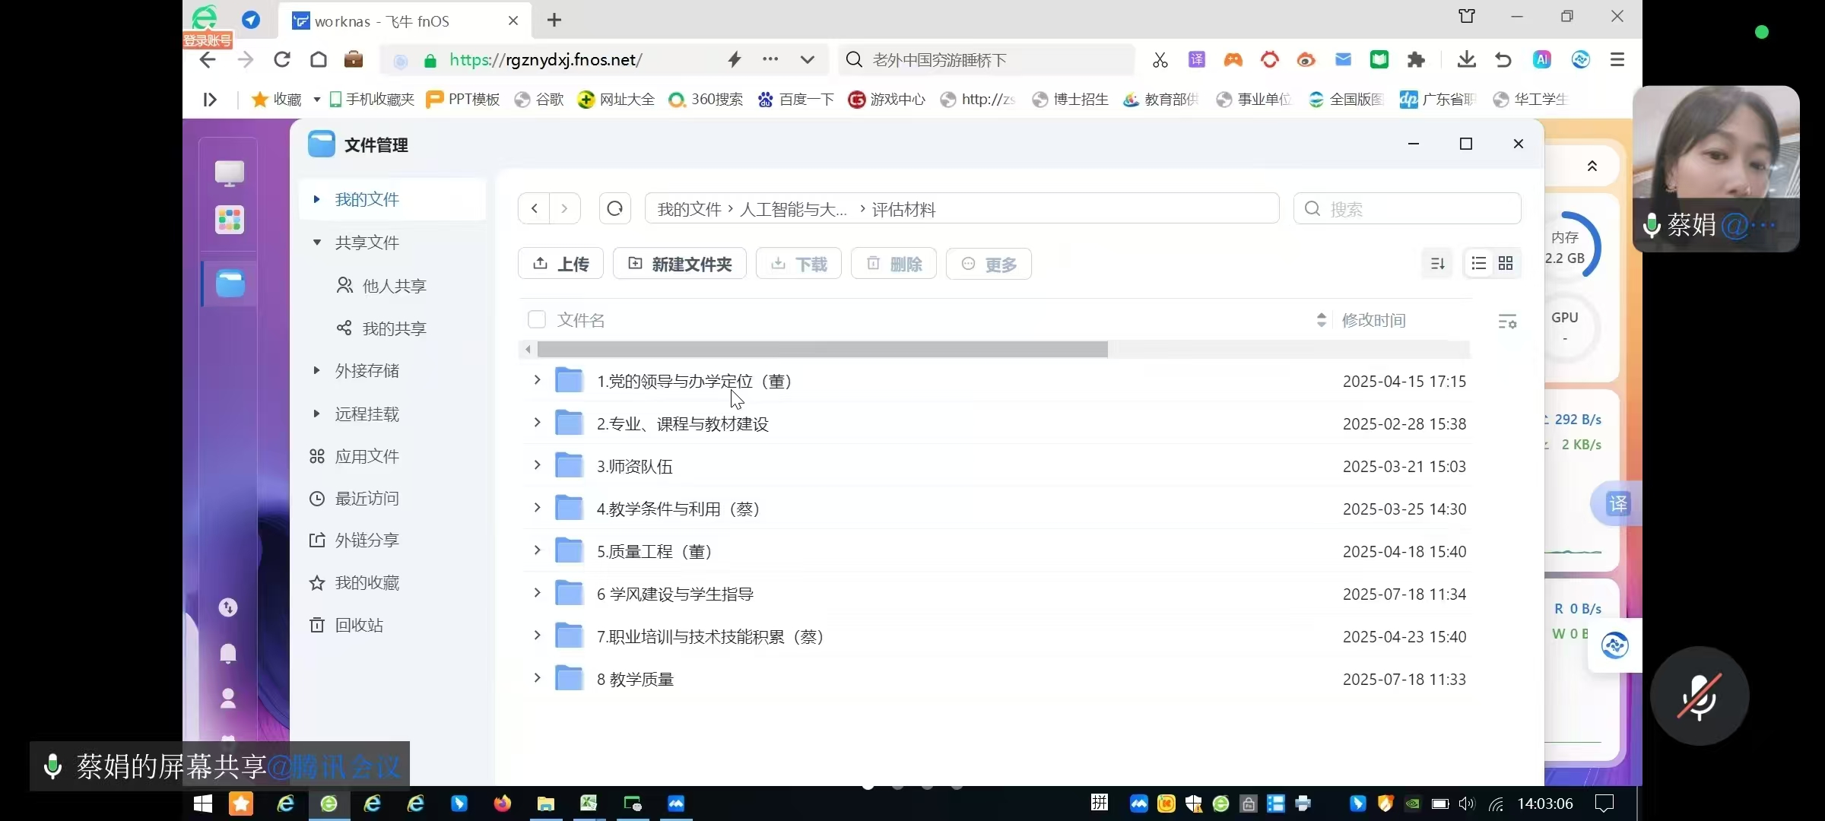
Task: Click the 上传 upload button
Action: point(560,264)
